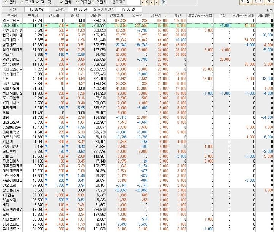Select the 유라테크 stock row
Viewport: 274px width, 232px height.
pos(138,108)
